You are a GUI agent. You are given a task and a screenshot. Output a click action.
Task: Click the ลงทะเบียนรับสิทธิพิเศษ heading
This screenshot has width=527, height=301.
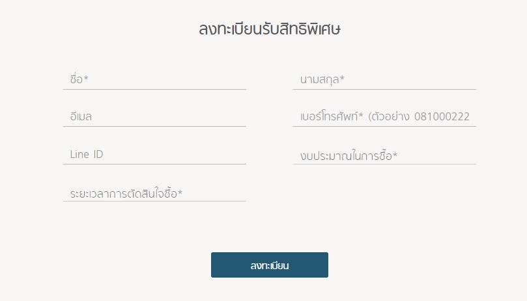point(270,29)
